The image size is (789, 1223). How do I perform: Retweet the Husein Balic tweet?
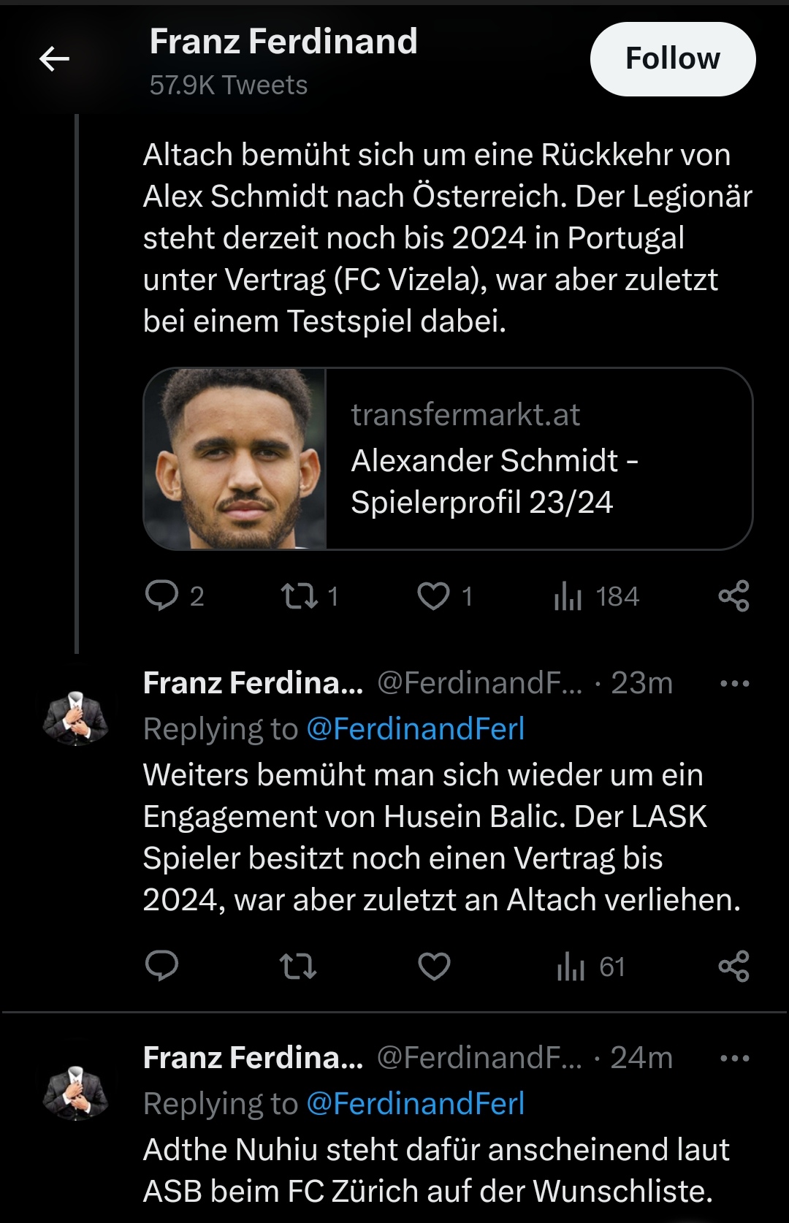[299, 967]
